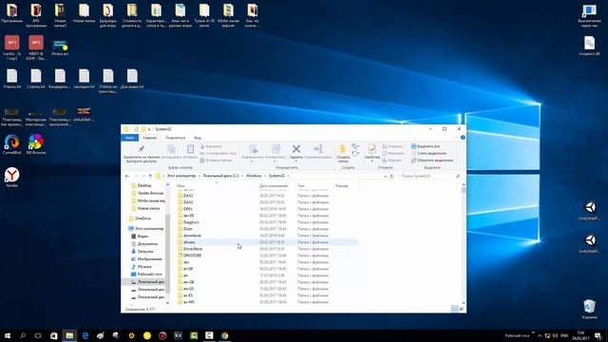The width and height of the screenshot is (608, 342).
Task: Click the Explorer help question icon
Action: click(463, 138)
